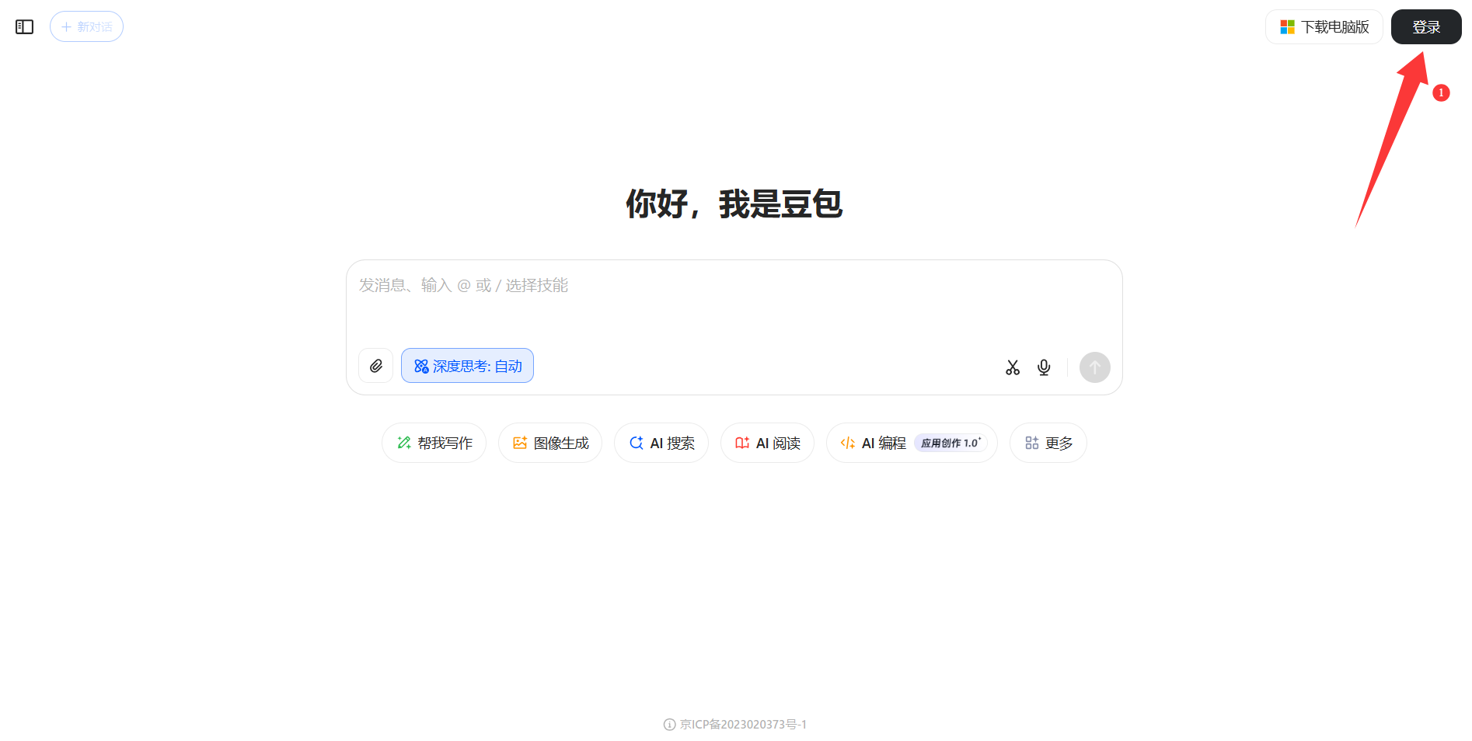This screenshot has height=741, width=1472.
Task: Click the scissors screenshot icon
Action: (1013, 367)
